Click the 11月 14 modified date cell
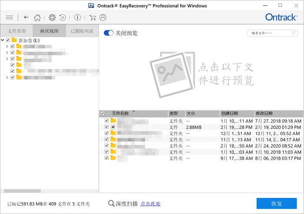The height and width of the screenshot is (214, 304). tap(278, 140)
